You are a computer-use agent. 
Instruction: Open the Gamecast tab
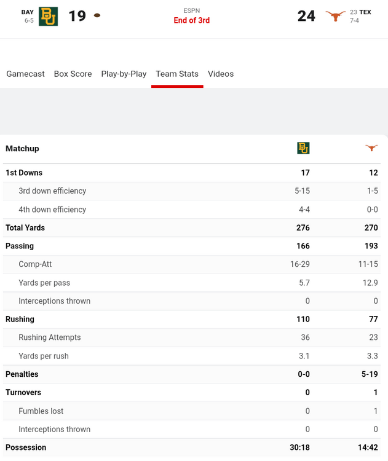coord(25,74)
